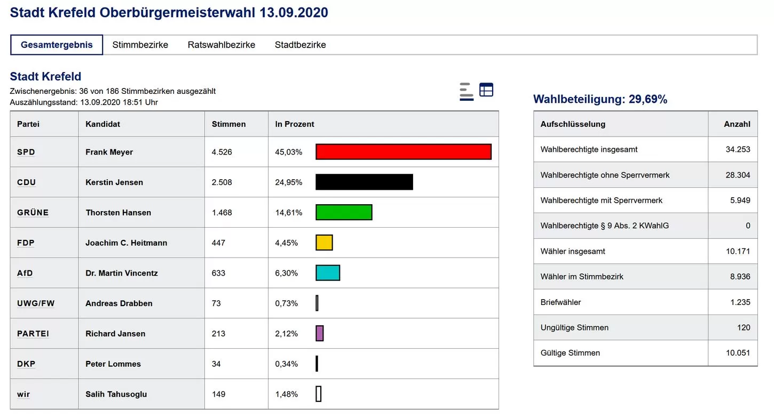The height and width of the screenshot is (418, 774).
Task: Click the DKP party abbreviation
Action: pos(26,364)
